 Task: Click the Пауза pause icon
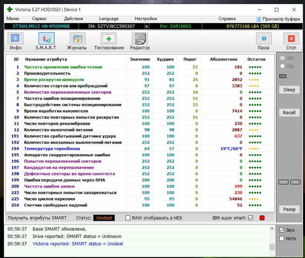click(x=264, y=38)
